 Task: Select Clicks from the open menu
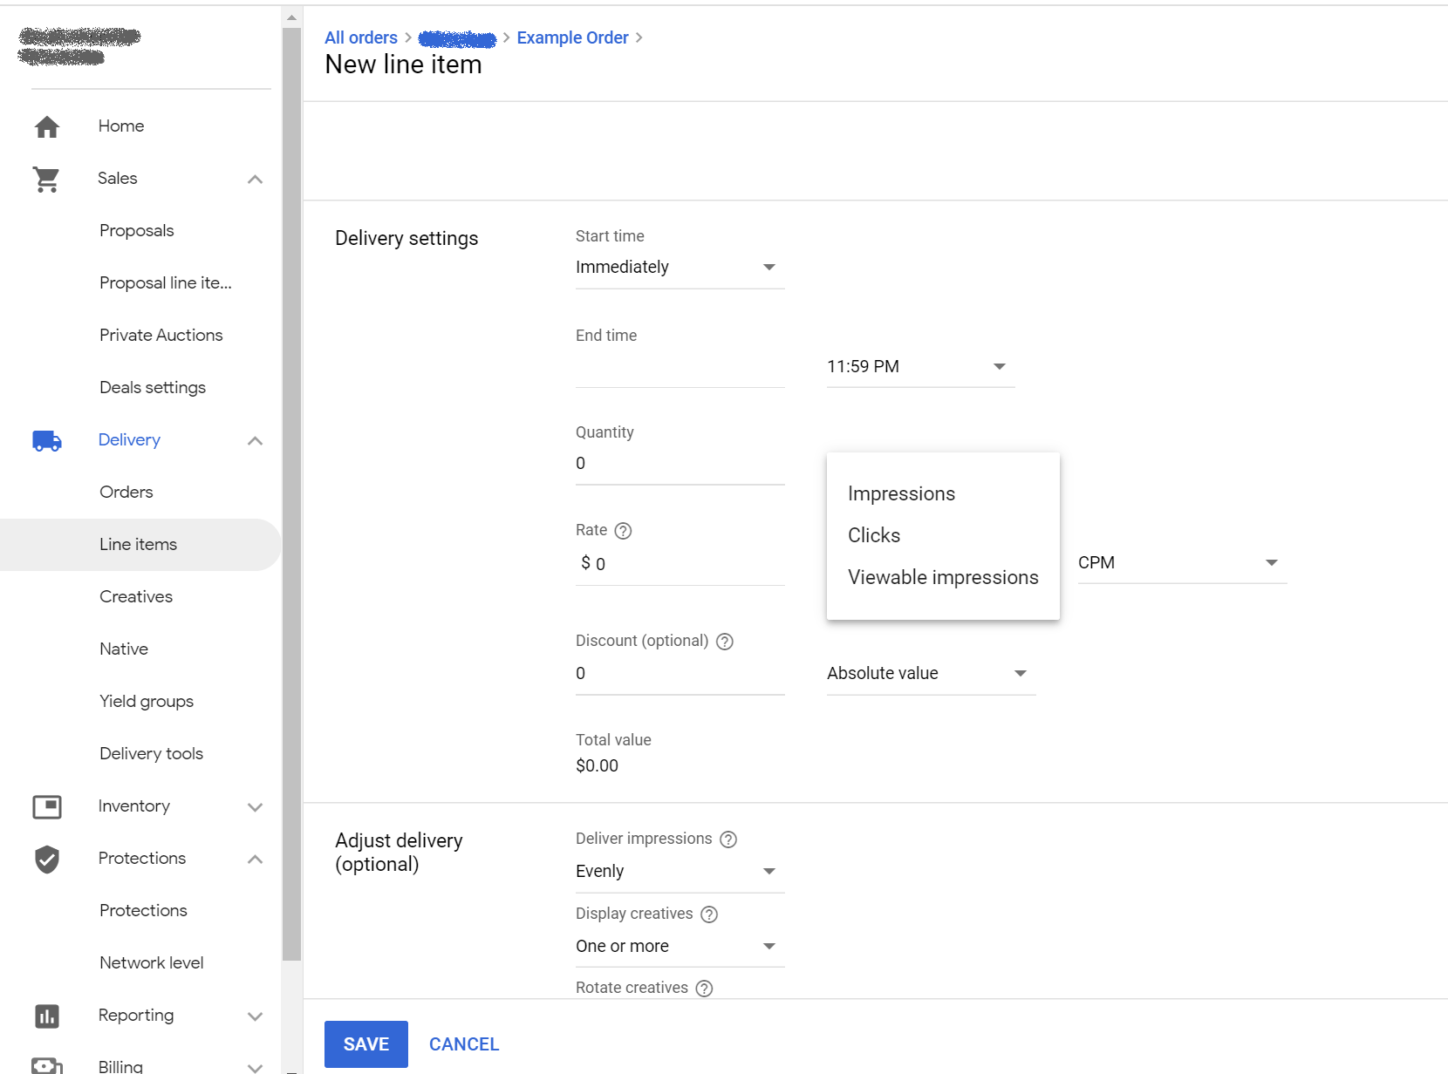click(874, 535)
